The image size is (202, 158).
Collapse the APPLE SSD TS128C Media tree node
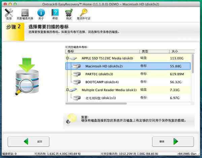pos(67,58)
